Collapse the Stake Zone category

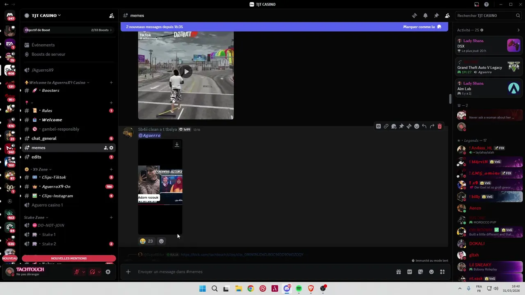point(36,217)
